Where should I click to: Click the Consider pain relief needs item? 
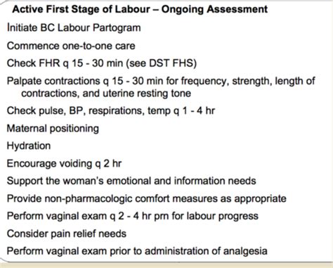(x=67, y=234)
